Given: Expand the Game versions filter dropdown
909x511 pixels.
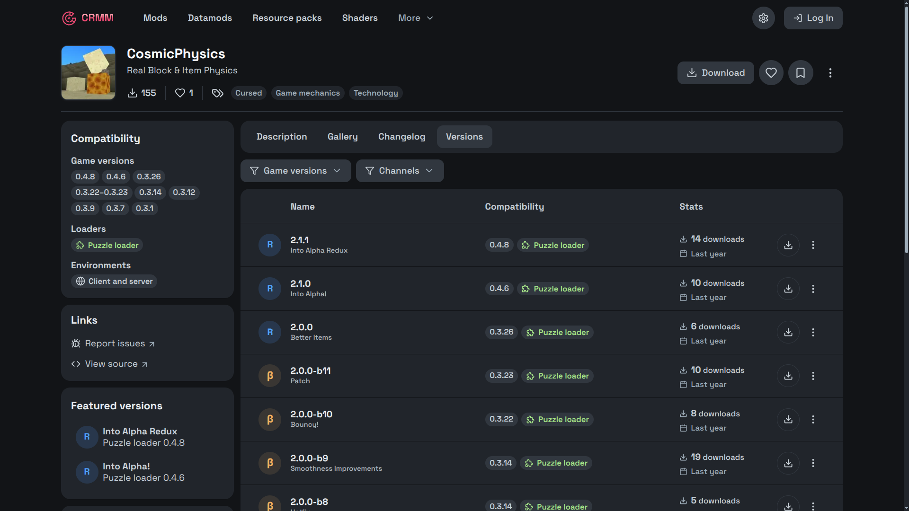Looking at the screenshot, I should [295, 171].
